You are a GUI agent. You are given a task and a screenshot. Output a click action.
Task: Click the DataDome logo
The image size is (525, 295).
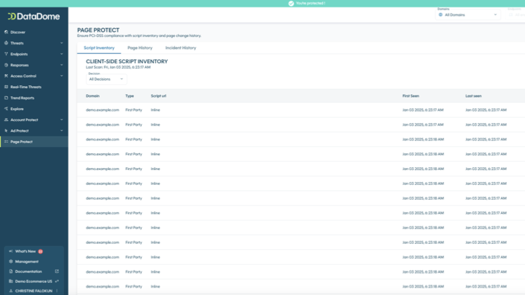tap(34, 16)
